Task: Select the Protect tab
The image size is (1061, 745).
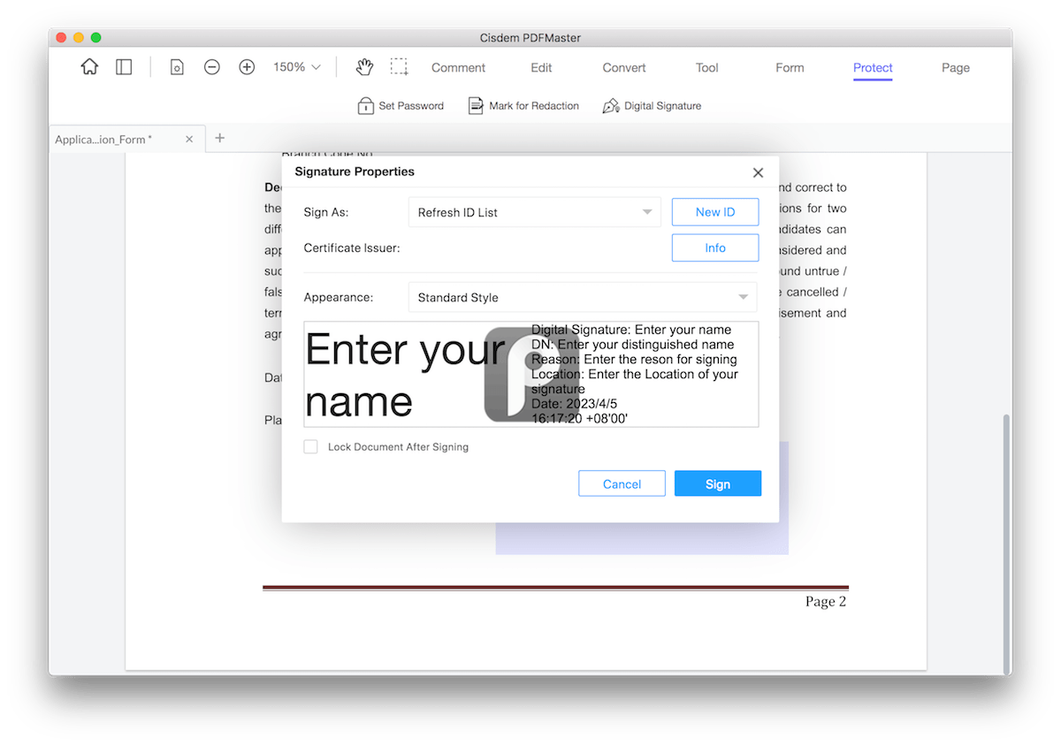Action: tap(873, 68)
